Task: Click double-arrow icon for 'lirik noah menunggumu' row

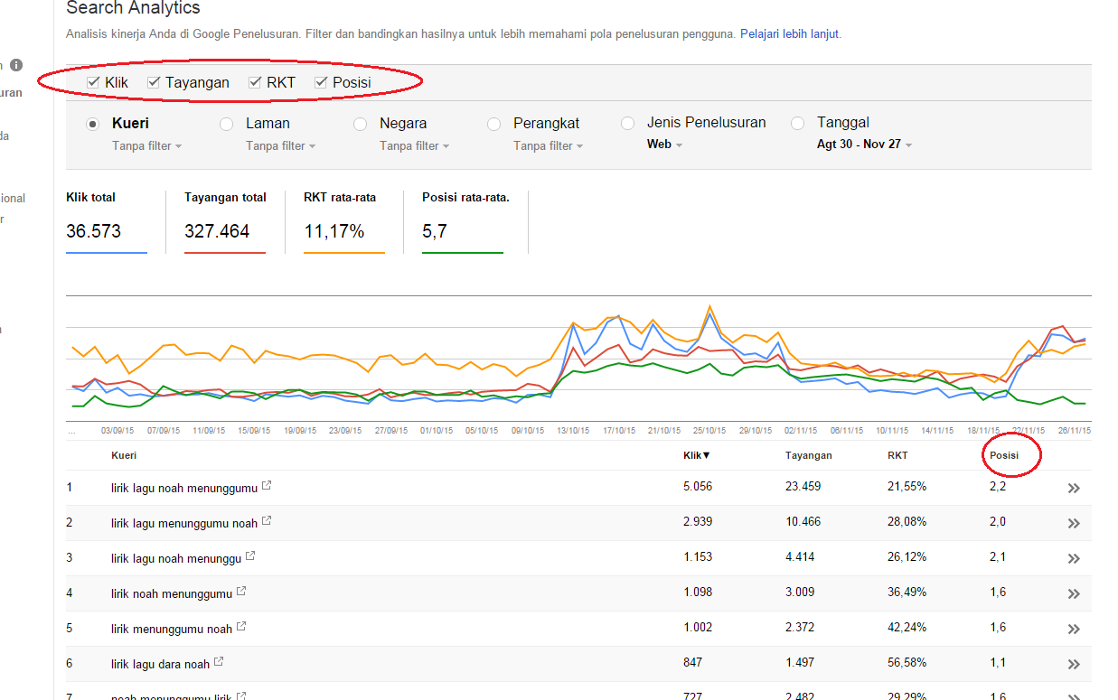Action: (x=1074, y=593)
